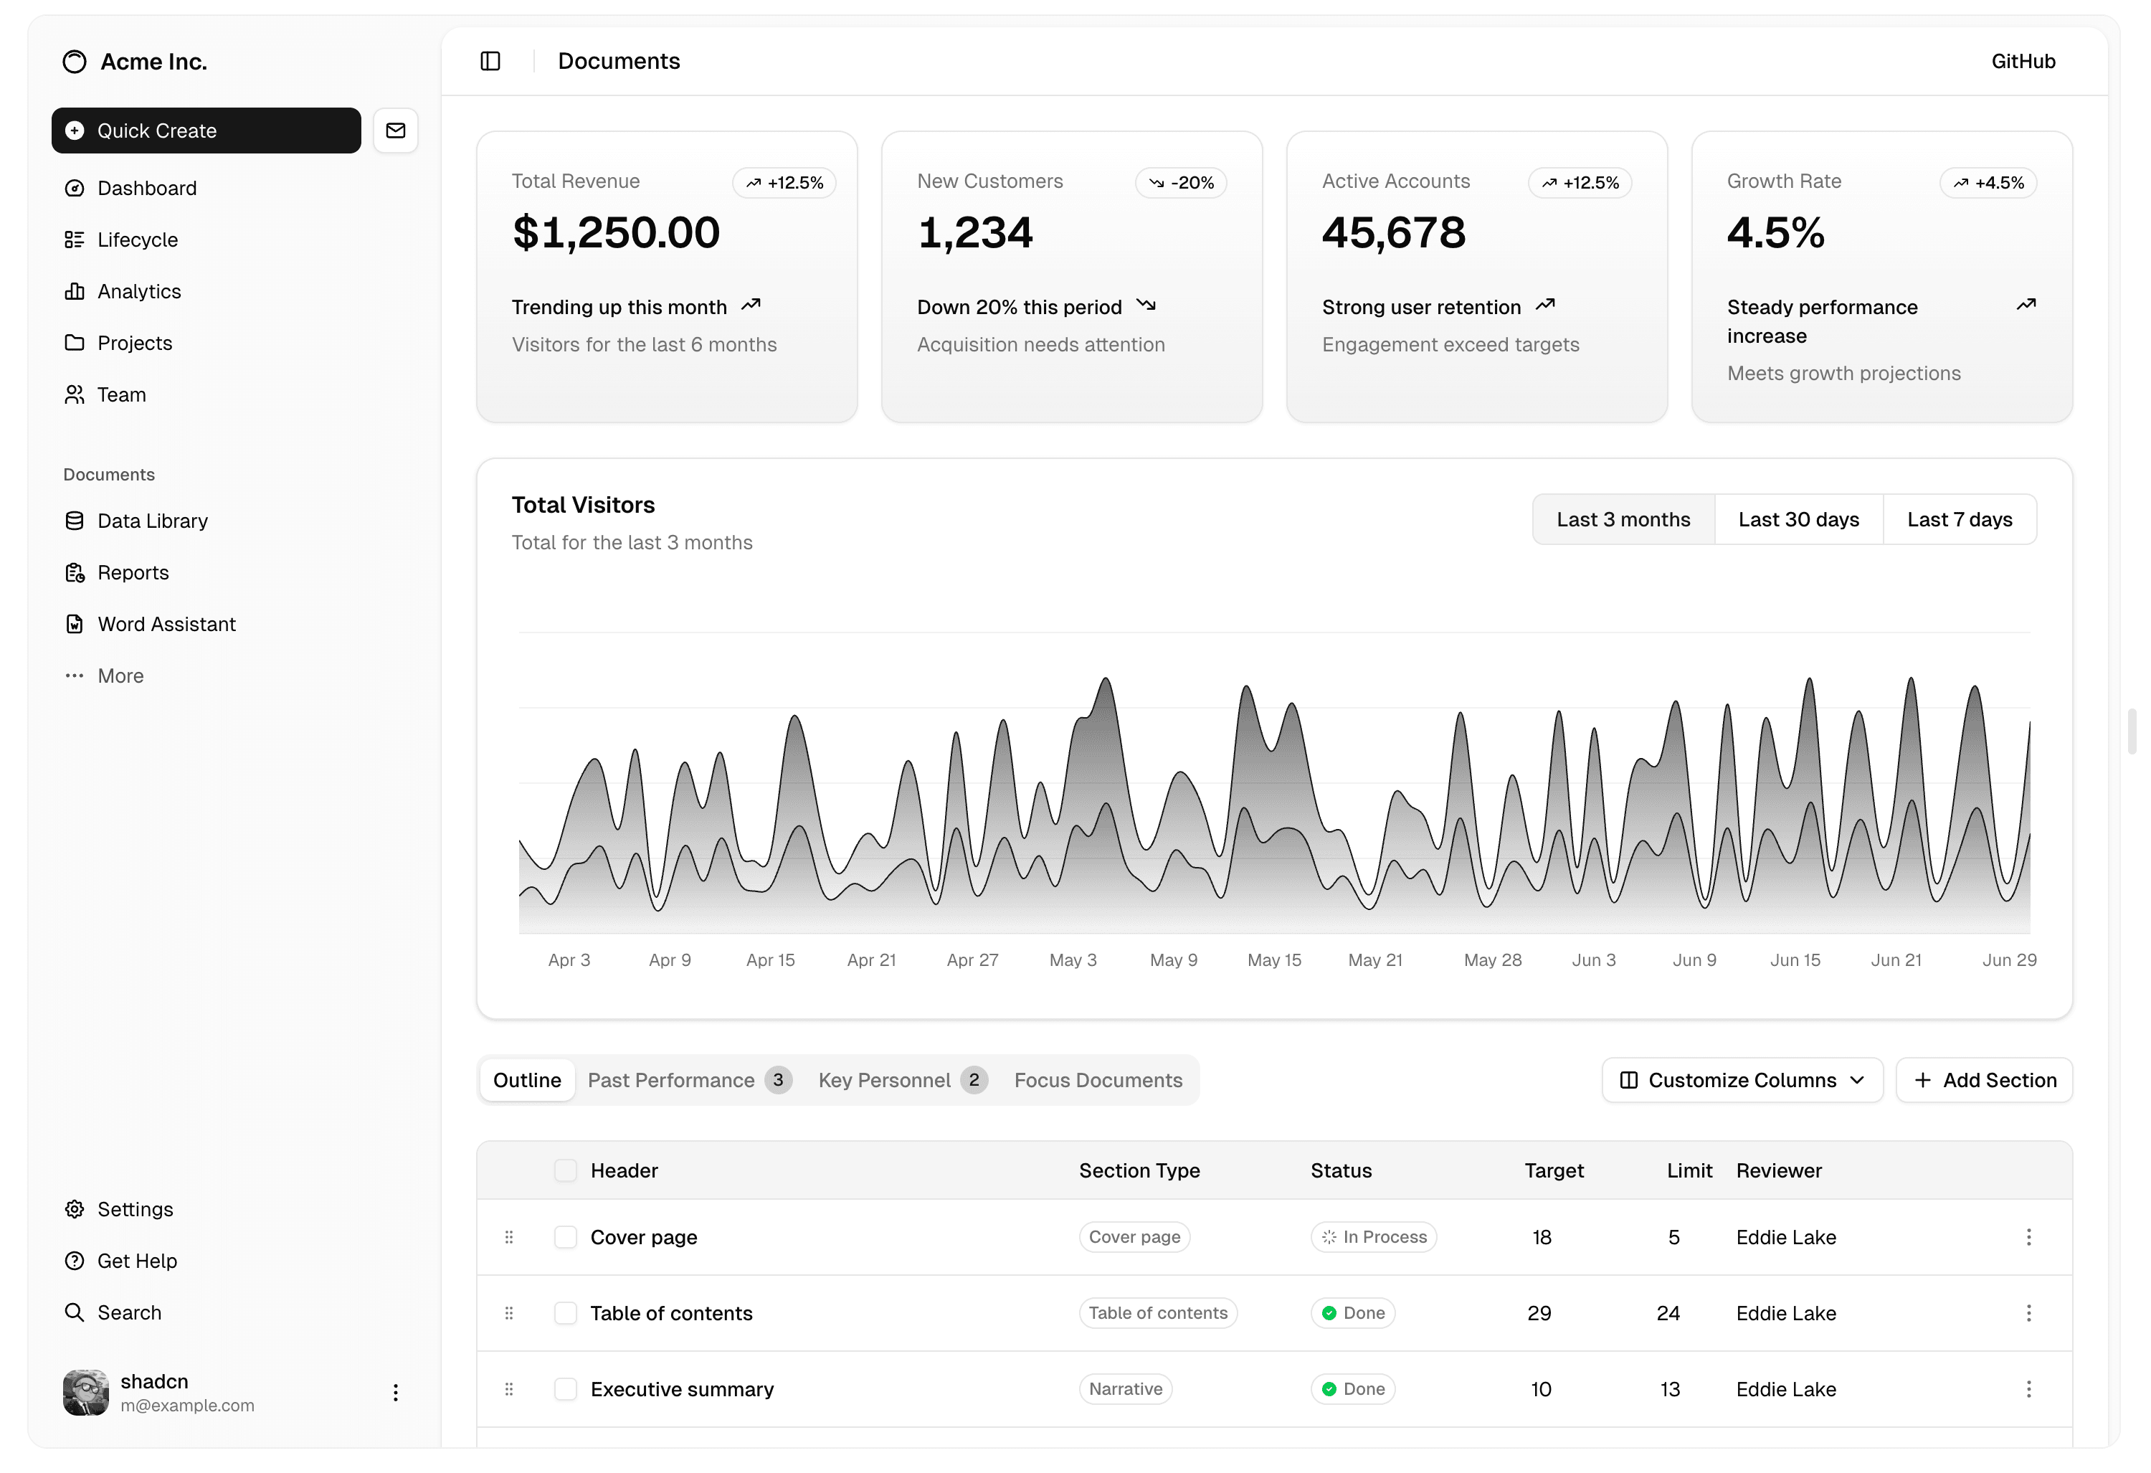Open Reports in Documents section

tap(235, 573)
